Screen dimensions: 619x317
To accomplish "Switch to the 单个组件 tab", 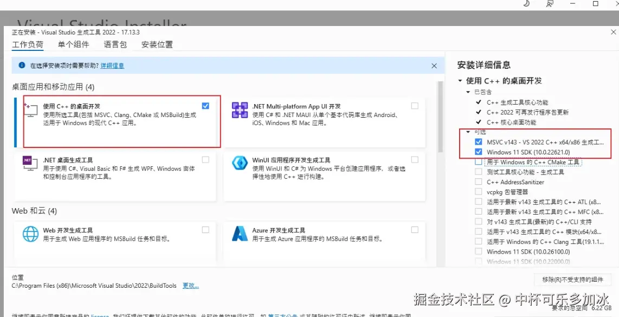I will point(73,44).
